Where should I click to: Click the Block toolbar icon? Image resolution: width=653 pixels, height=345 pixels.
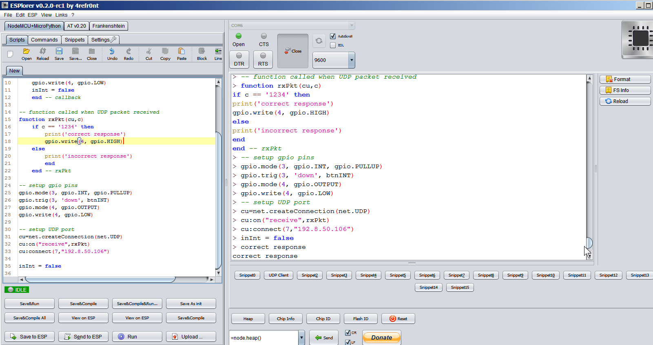pyautogui.click(x=202, y=54)
